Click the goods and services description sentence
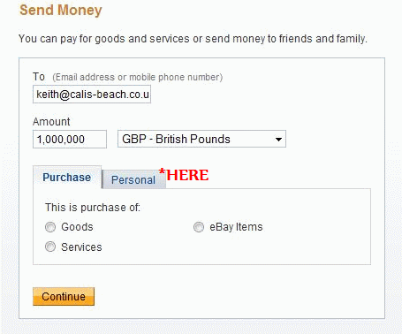402x334 pixels. (193, 39)
